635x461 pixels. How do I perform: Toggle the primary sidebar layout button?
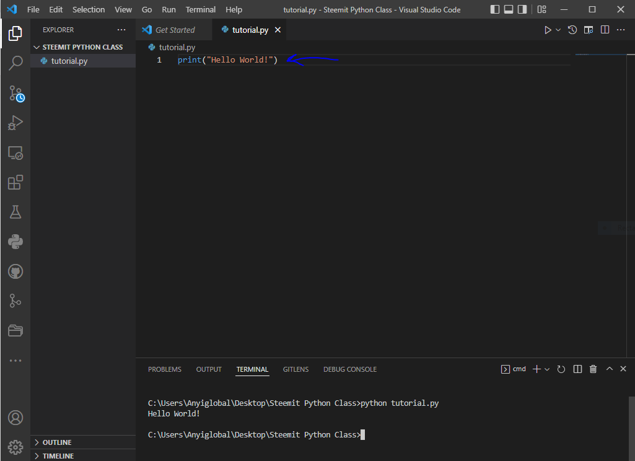point(495,9)
